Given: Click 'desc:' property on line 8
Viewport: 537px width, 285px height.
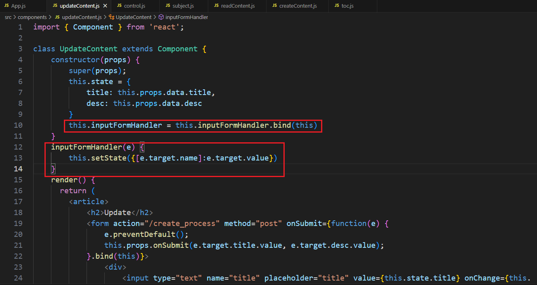Looking at the screenshot, I should point(97,103).
